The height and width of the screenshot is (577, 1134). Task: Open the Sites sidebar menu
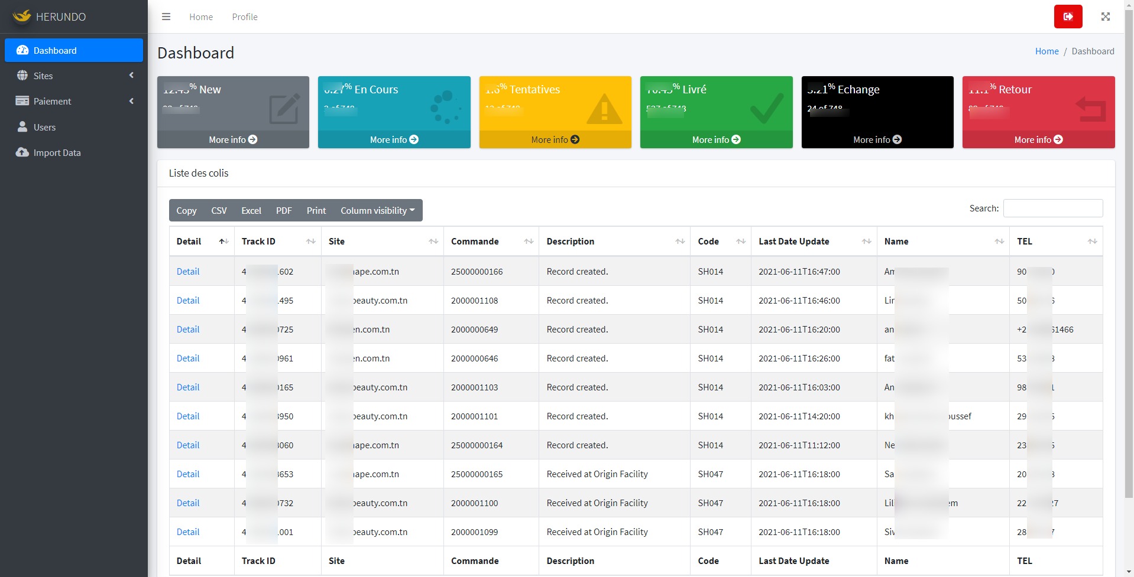point(74,76)
